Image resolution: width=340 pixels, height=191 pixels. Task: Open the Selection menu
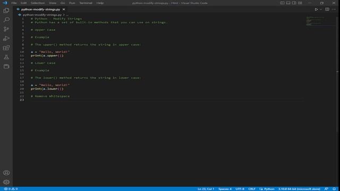tap(38, 3)
